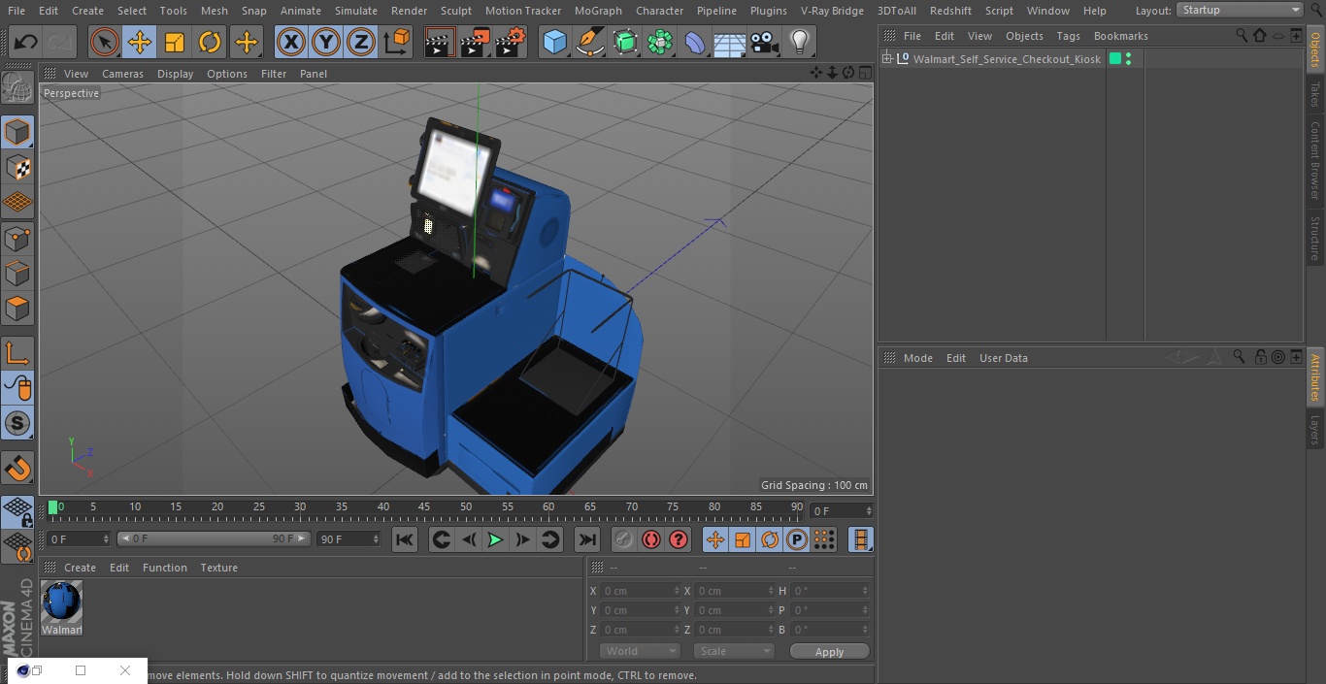Click Render View clapperboard icon
The image size is (1326, 684).
coord(440,42)
